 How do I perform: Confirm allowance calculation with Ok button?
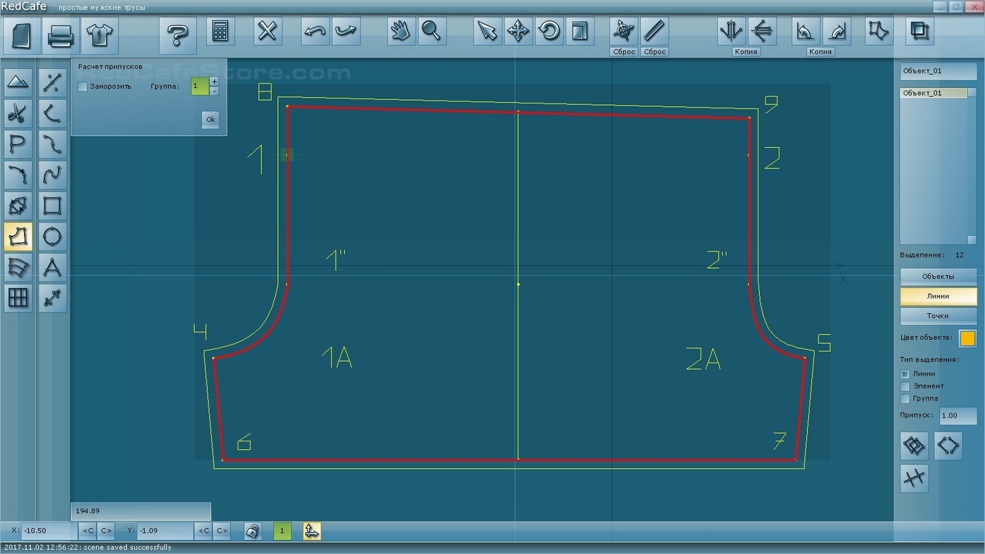(x=210, y=120)
